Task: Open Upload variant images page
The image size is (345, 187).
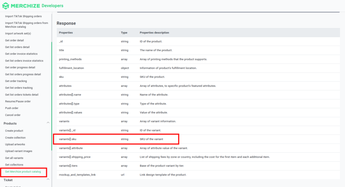Action: tap(19, 151)
